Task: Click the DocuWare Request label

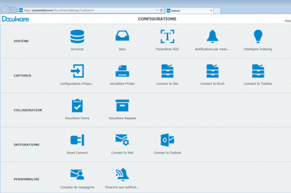Action: 122,118
